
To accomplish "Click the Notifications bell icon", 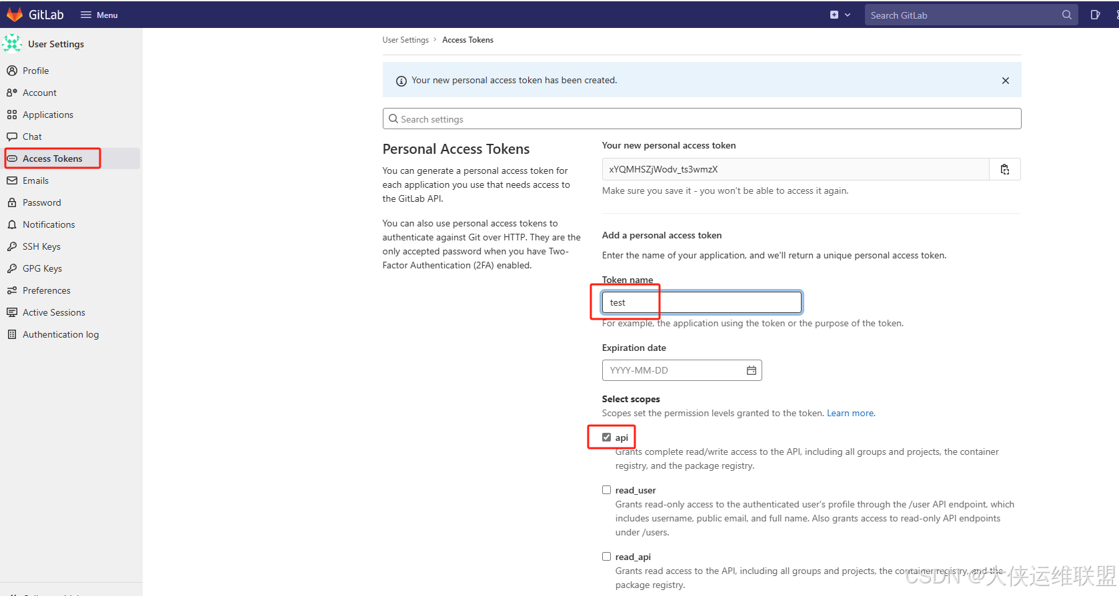I will click(x=12, y=224).
